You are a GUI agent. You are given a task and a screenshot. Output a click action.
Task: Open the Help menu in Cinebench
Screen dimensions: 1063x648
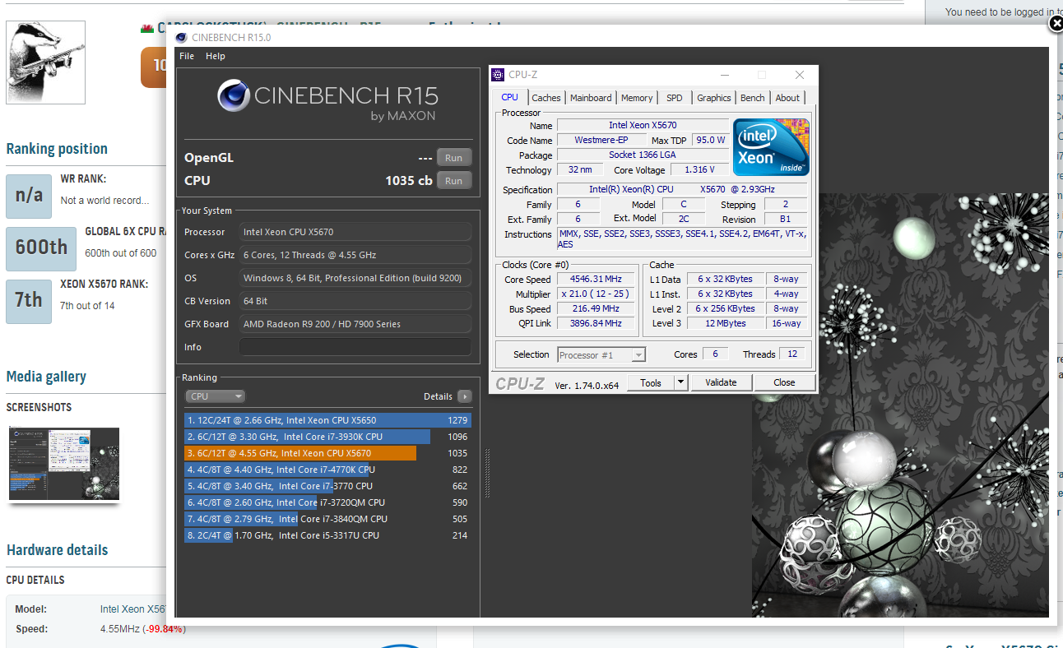click(x=216, y=56)
